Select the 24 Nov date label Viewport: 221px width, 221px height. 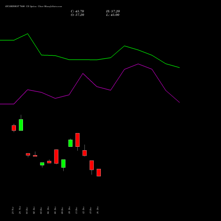(x=20, y=210)
